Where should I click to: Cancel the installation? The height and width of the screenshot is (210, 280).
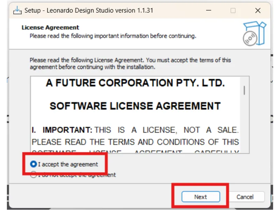coord(245,197)
